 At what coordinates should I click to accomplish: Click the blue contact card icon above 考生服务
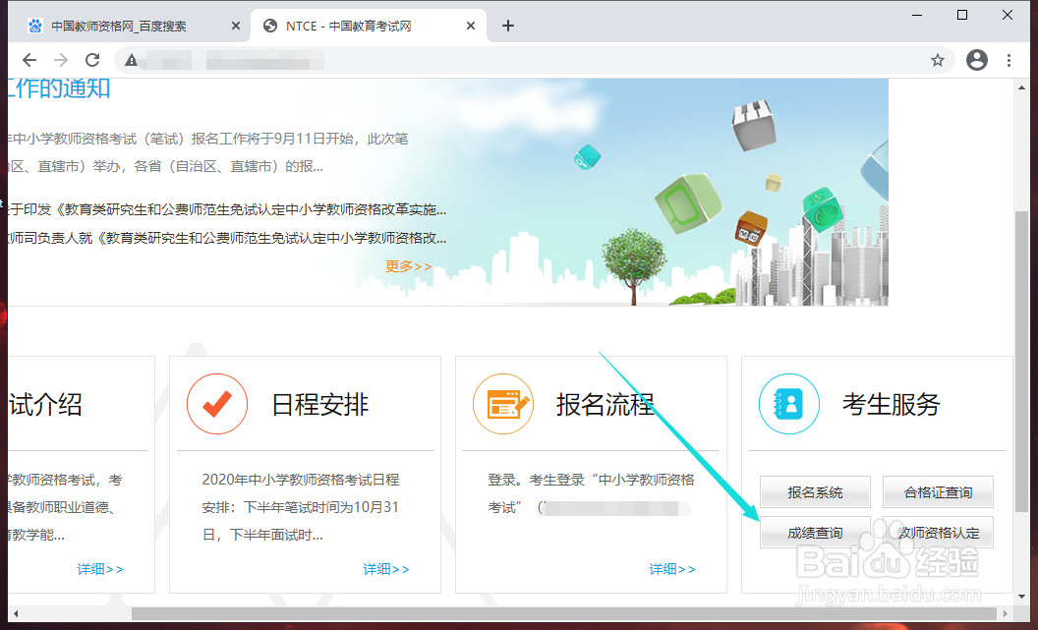click(x=789, y=404)
